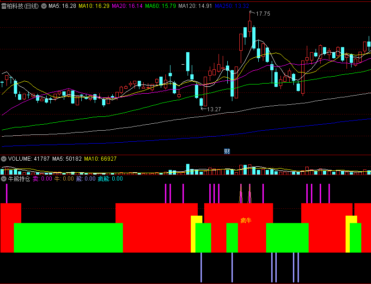371x284 pixels.
Task: Click the volume MA10: 66927 label
Action: 100,159
